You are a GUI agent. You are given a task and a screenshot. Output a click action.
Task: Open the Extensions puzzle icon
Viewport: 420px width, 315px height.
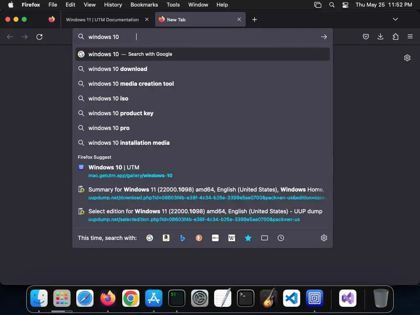tap(395, 37)
